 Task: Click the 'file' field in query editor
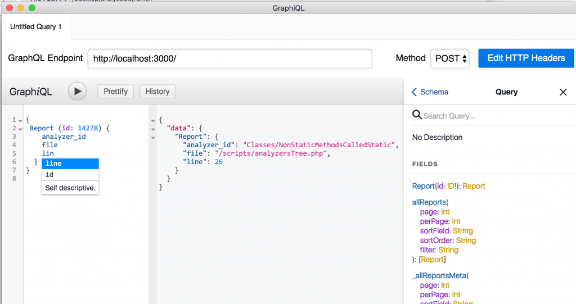coord(49,145)
